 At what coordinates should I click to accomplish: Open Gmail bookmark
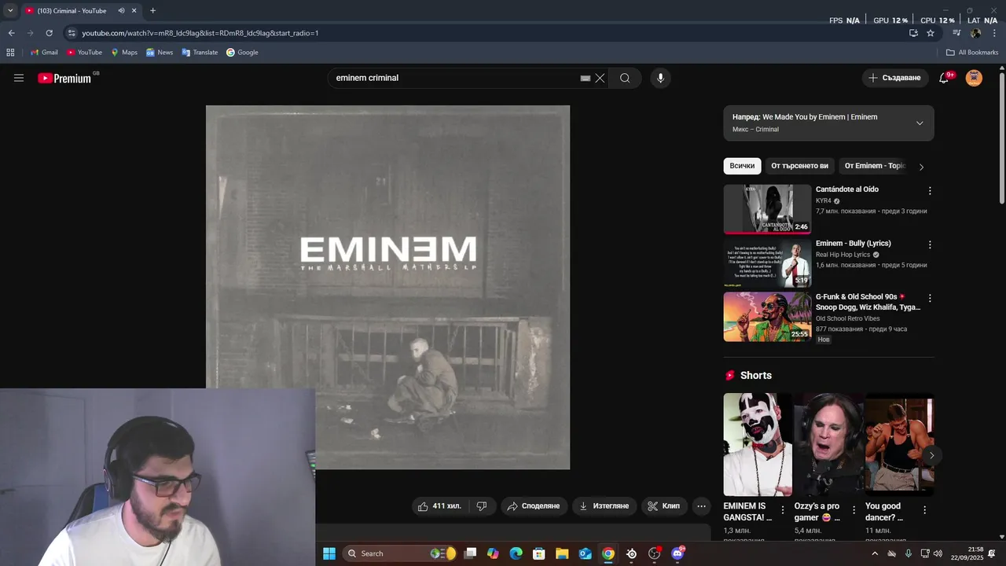pyautogui.click(x=44, y=53)
